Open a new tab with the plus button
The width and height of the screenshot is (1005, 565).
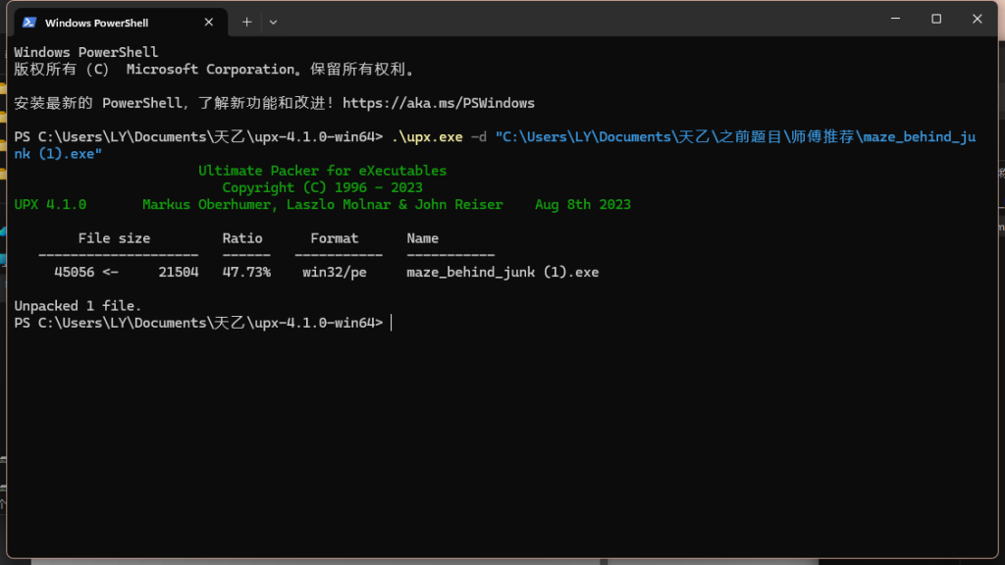coord(246,23)
